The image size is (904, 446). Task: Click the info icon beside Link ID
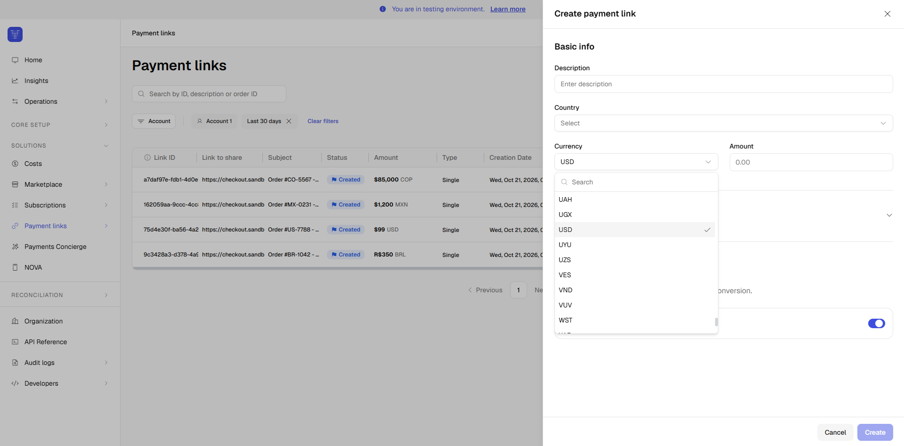click(x=147, y=157)
